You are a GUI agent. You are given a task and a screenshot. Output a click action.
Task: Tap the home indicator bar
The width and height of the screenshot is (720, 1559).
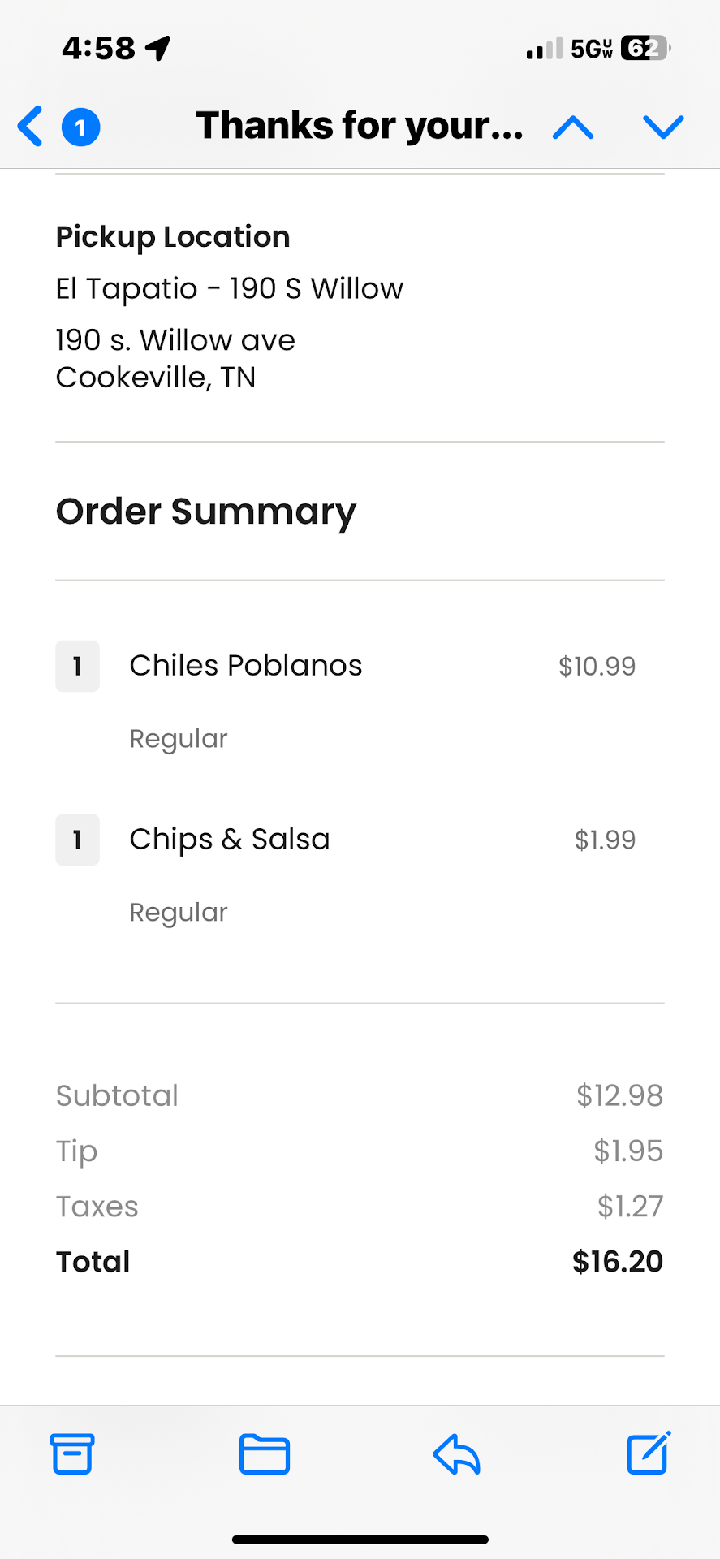[360, 1540]
